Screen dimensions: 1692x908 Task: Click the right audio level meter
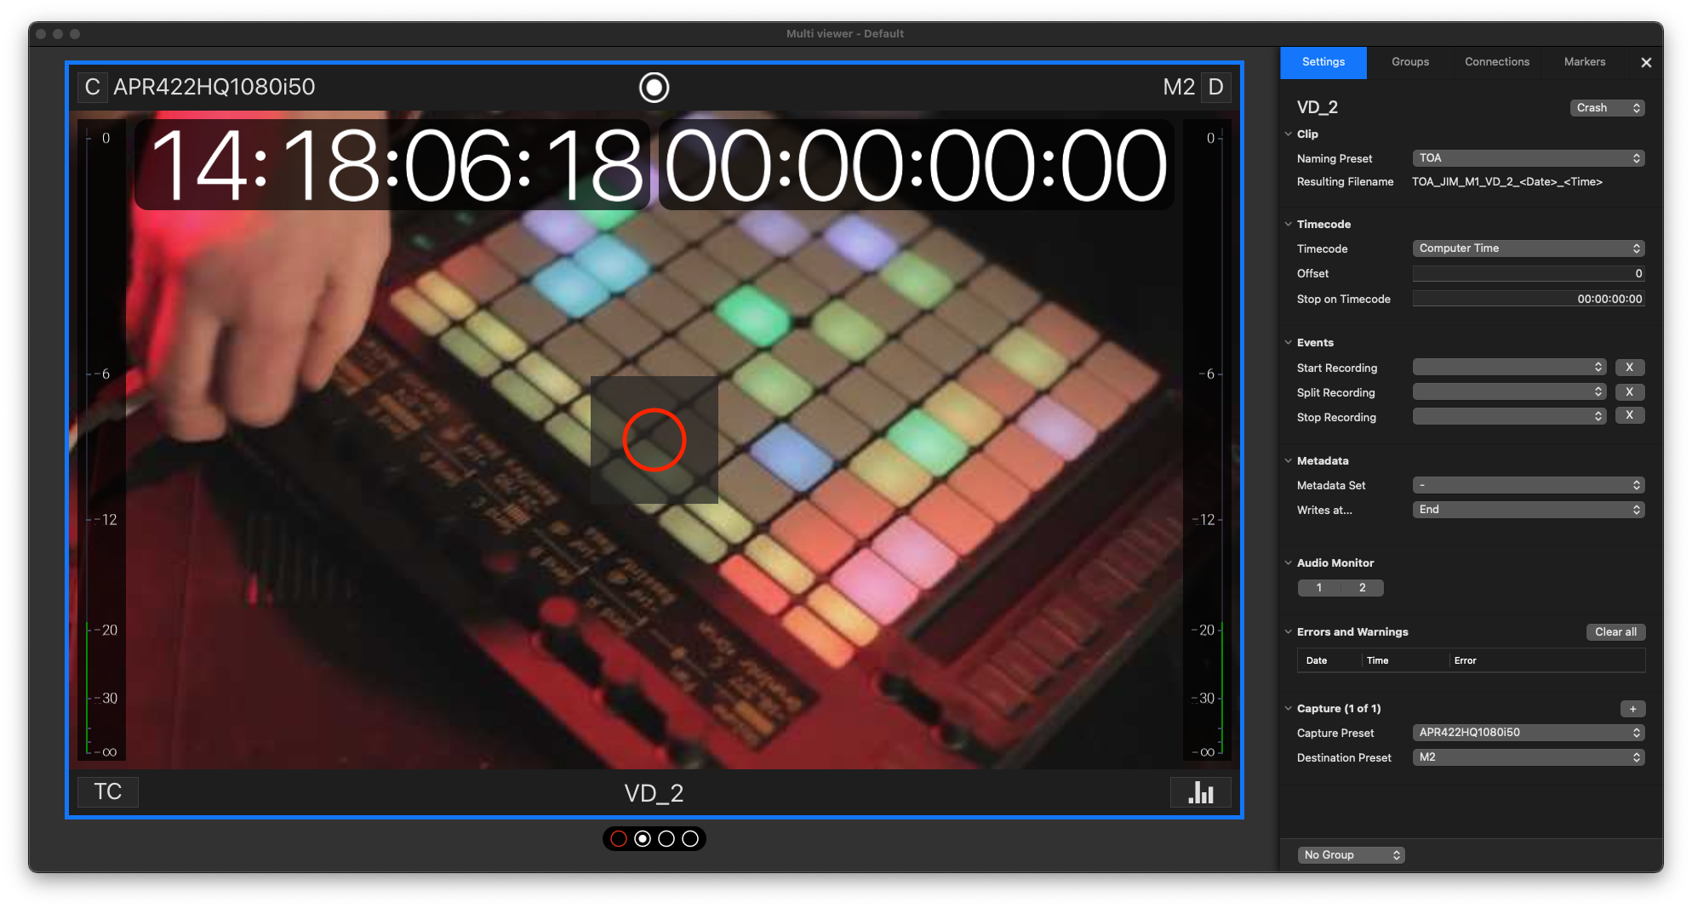click(1206, 440)
